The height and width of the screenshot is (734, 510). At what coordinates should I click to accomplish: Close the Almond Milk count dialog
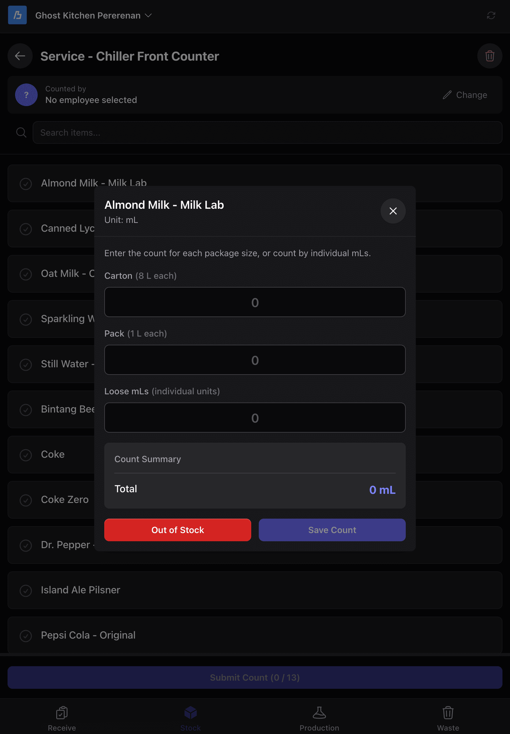[x=393, y=211]
